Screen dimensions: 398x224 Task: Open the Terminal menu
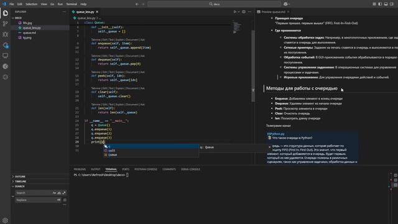coord(72,4)
